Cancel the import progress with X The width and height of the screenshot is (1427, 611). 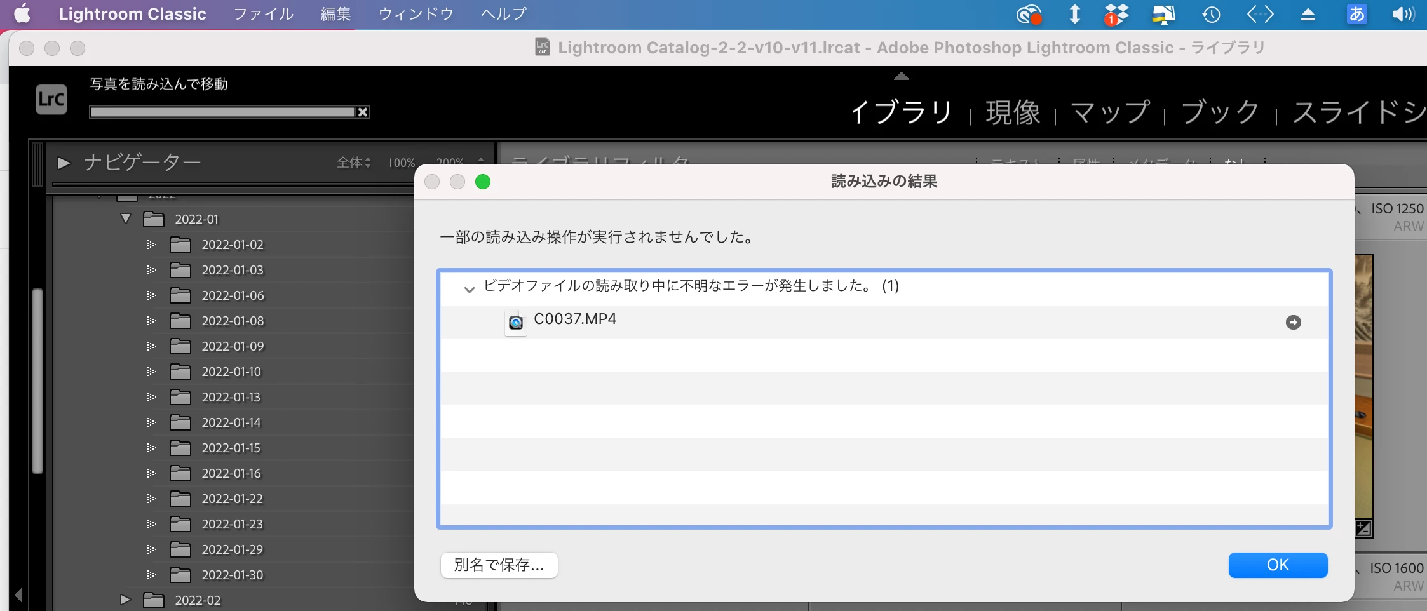coord(363,112)
